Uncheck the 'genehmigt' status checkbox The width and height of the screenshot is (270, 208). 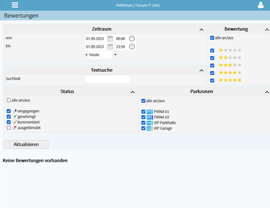pos(8,117)
